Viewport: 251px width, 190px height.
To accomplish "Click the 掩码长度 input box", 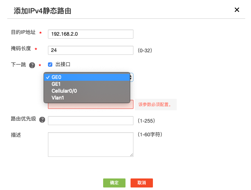I will [x=91, y=50].
